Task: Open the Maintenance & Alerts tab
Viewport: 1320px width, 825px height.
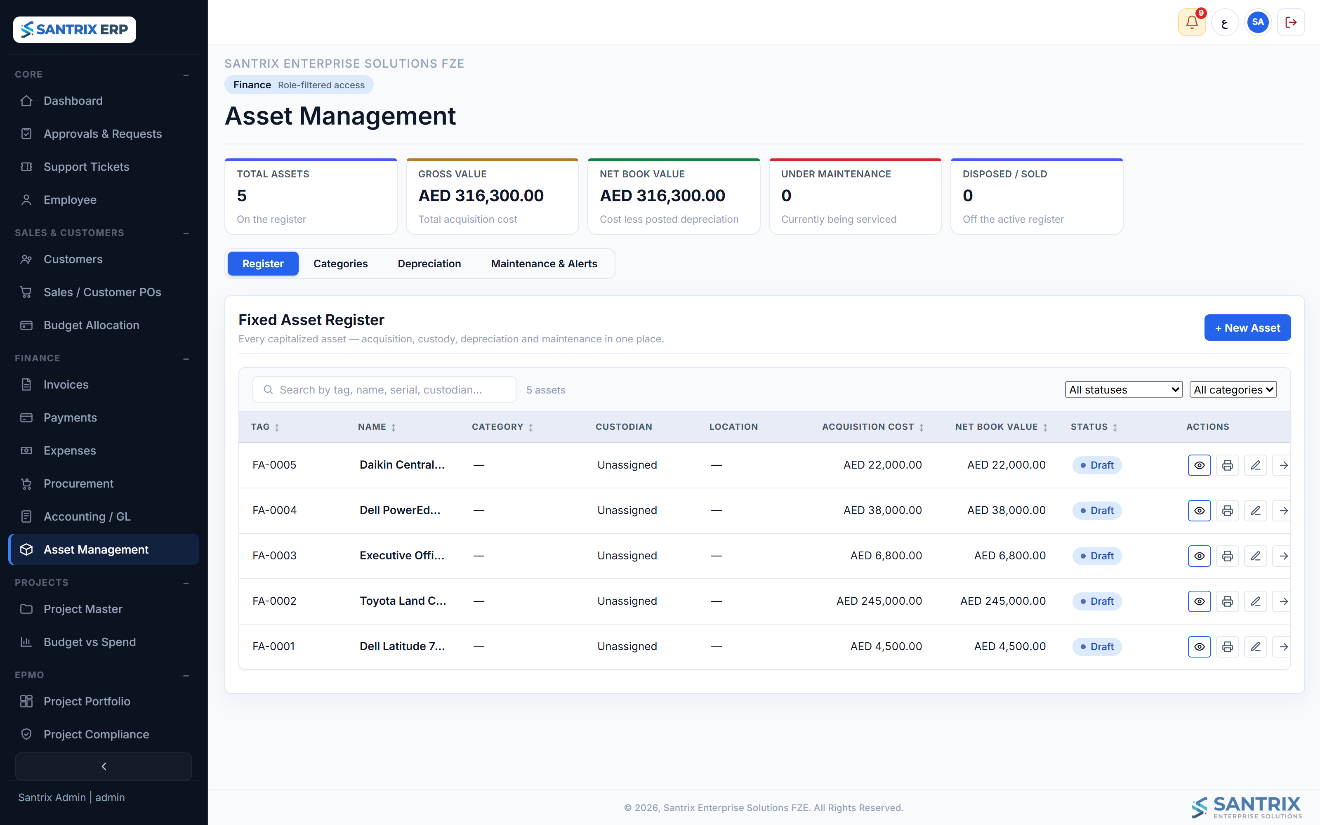Action: point(544,264)
